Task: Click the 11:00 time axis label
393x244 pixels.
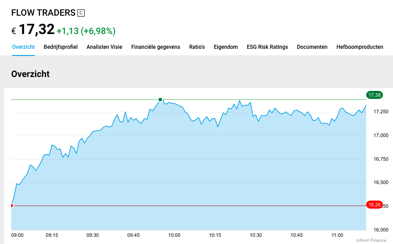Action: (337, 235)
